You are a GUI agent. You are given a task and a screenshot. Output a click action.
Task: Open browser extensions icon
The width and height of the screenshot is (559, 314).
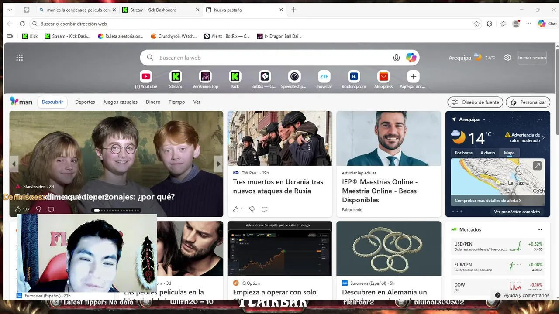tap(489, 24)
